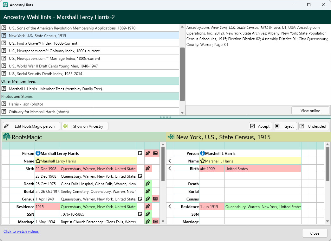This screenshot has height=241, width=331.
Task: Select the Seeley Cemetery burial place cell
Action: 98,191
